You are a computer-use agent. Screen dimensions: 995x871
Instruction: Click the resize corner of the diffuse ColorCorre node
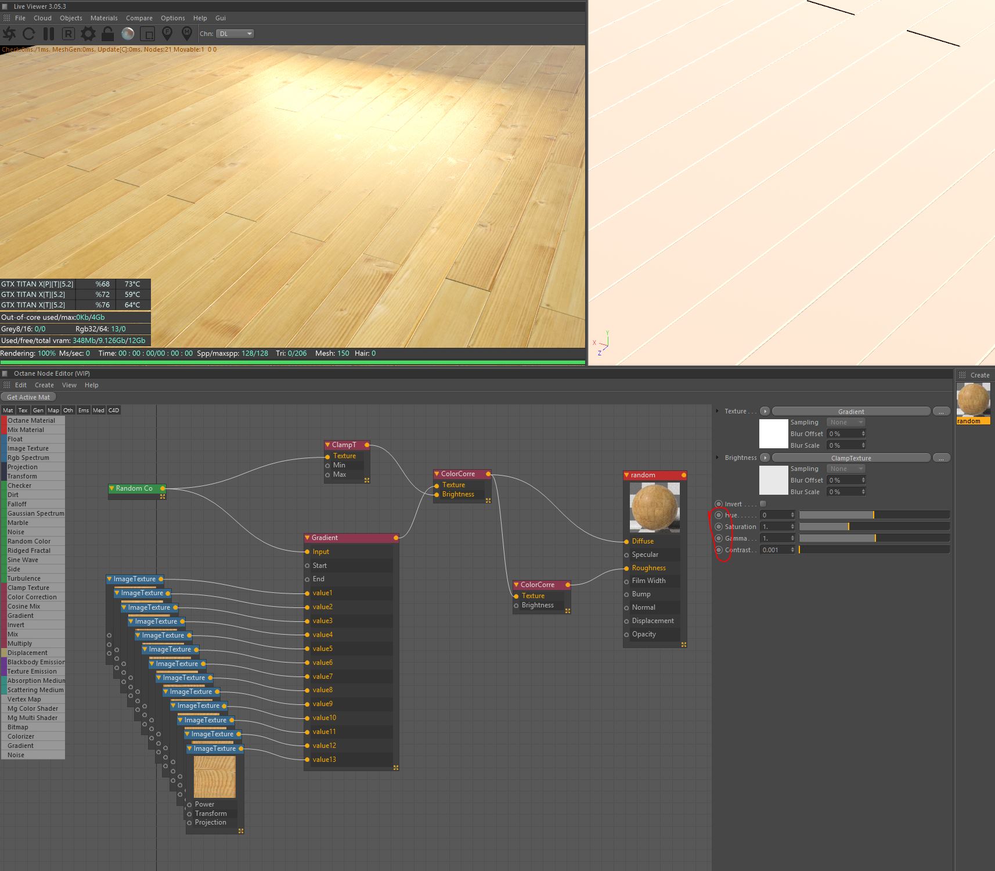[x=488, y=501]
